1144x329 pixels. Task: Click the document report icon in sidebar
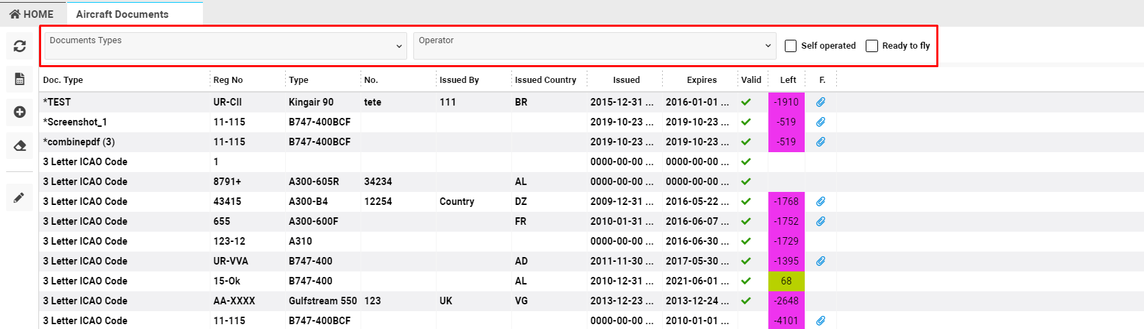[20, 80]
